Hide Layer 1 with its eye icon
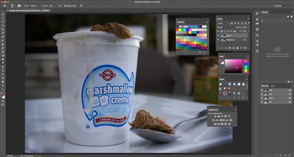The width and height of the screenshot is (294, 157). point(218,35)
